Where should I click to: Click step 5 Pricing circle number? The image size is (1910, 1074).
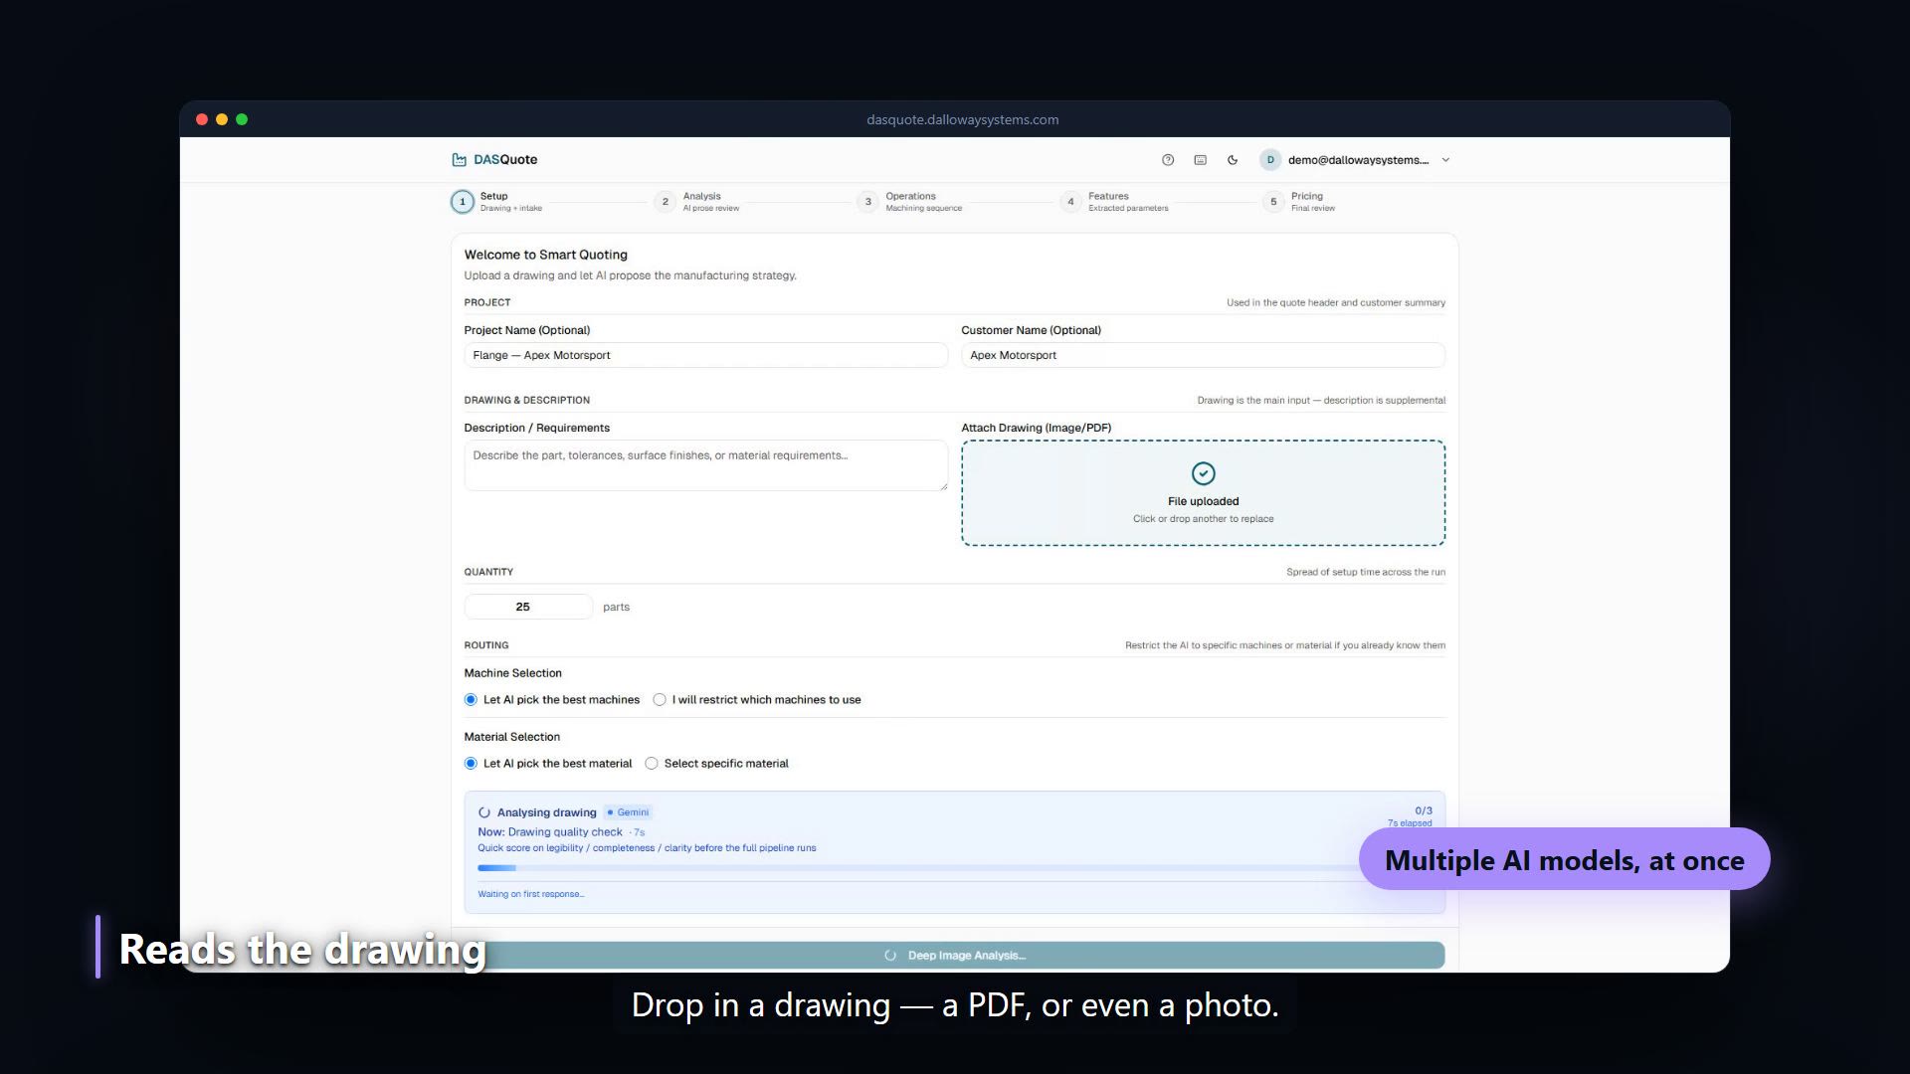click(x=1273, y=202)
